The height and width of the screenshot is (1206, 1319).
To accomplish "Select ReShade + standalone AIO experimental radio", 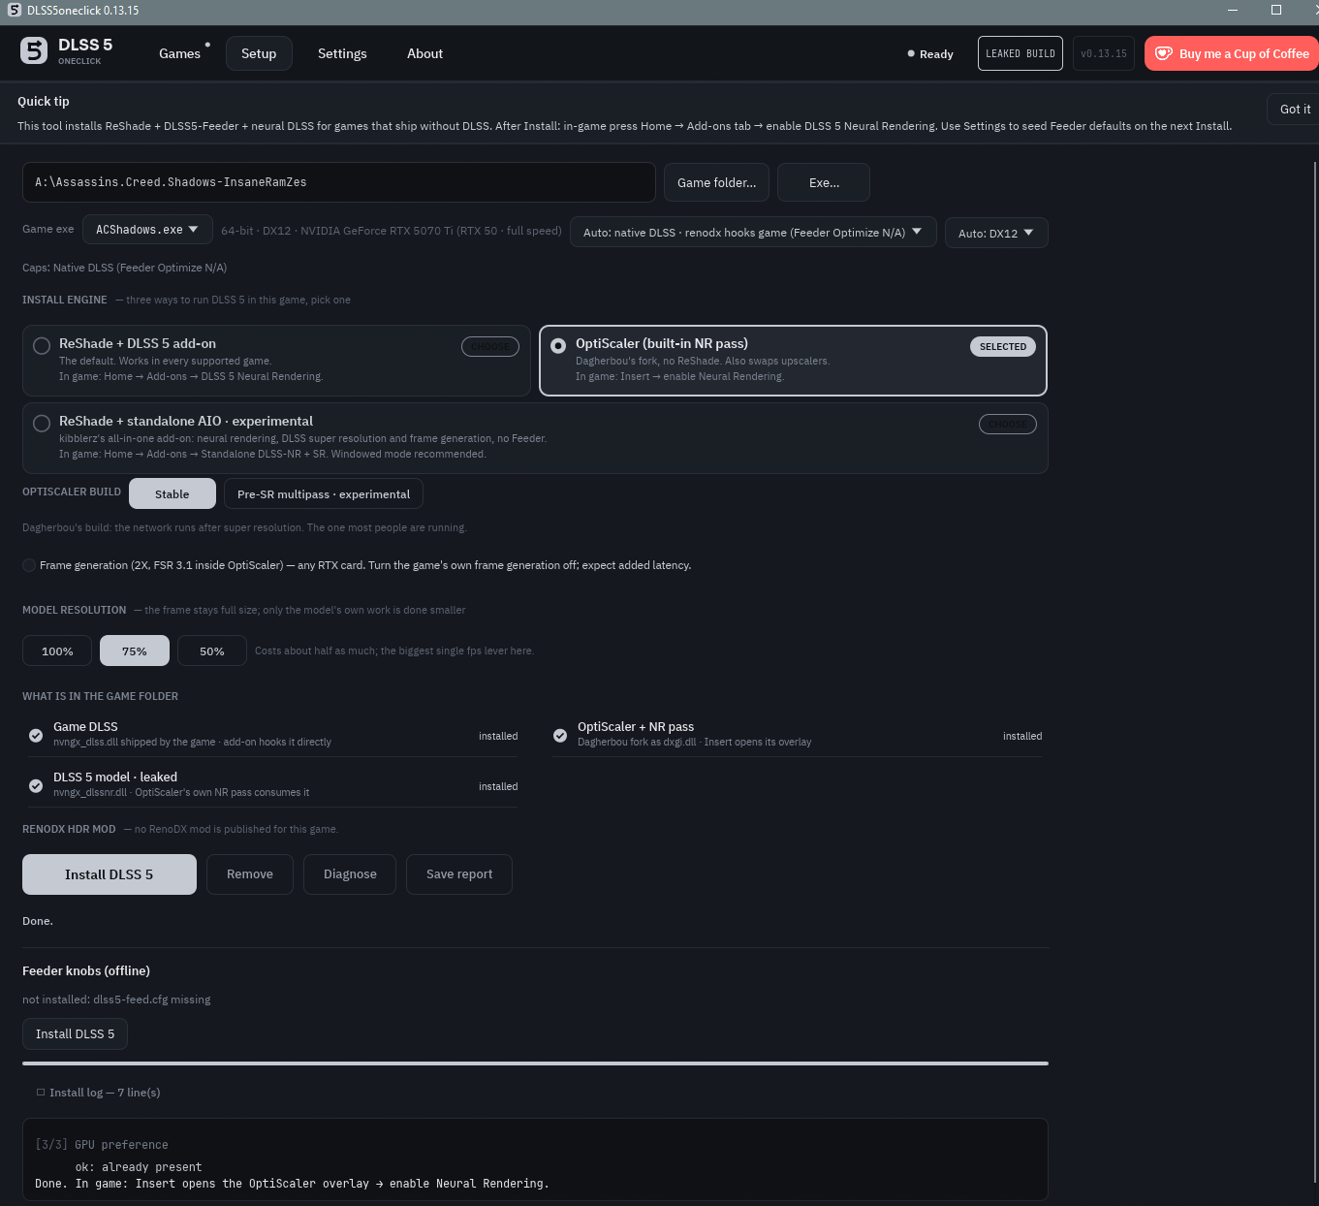I will [42, 424].
